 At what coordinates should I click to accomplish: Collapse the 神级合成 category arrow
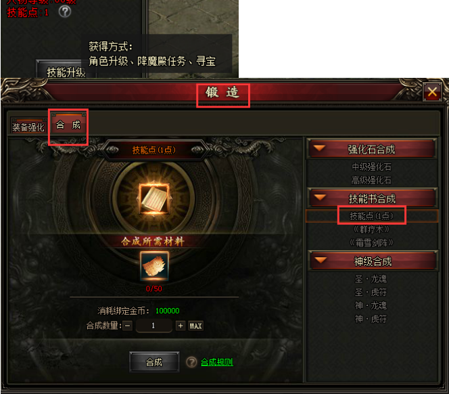(321, 260)
